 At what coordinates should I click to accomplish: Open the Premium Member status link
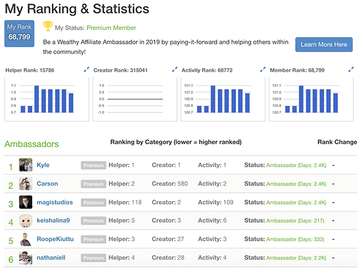(x=111, y=28)
